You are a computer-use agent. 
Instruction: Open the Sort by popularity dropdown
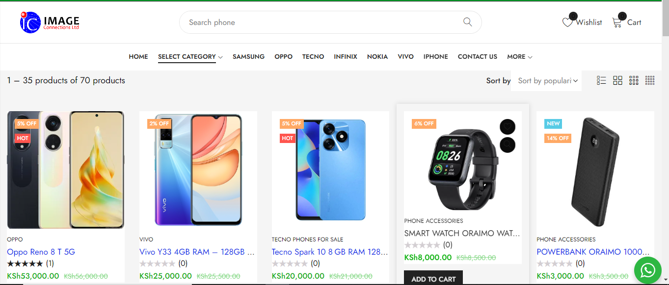[547, 81]
